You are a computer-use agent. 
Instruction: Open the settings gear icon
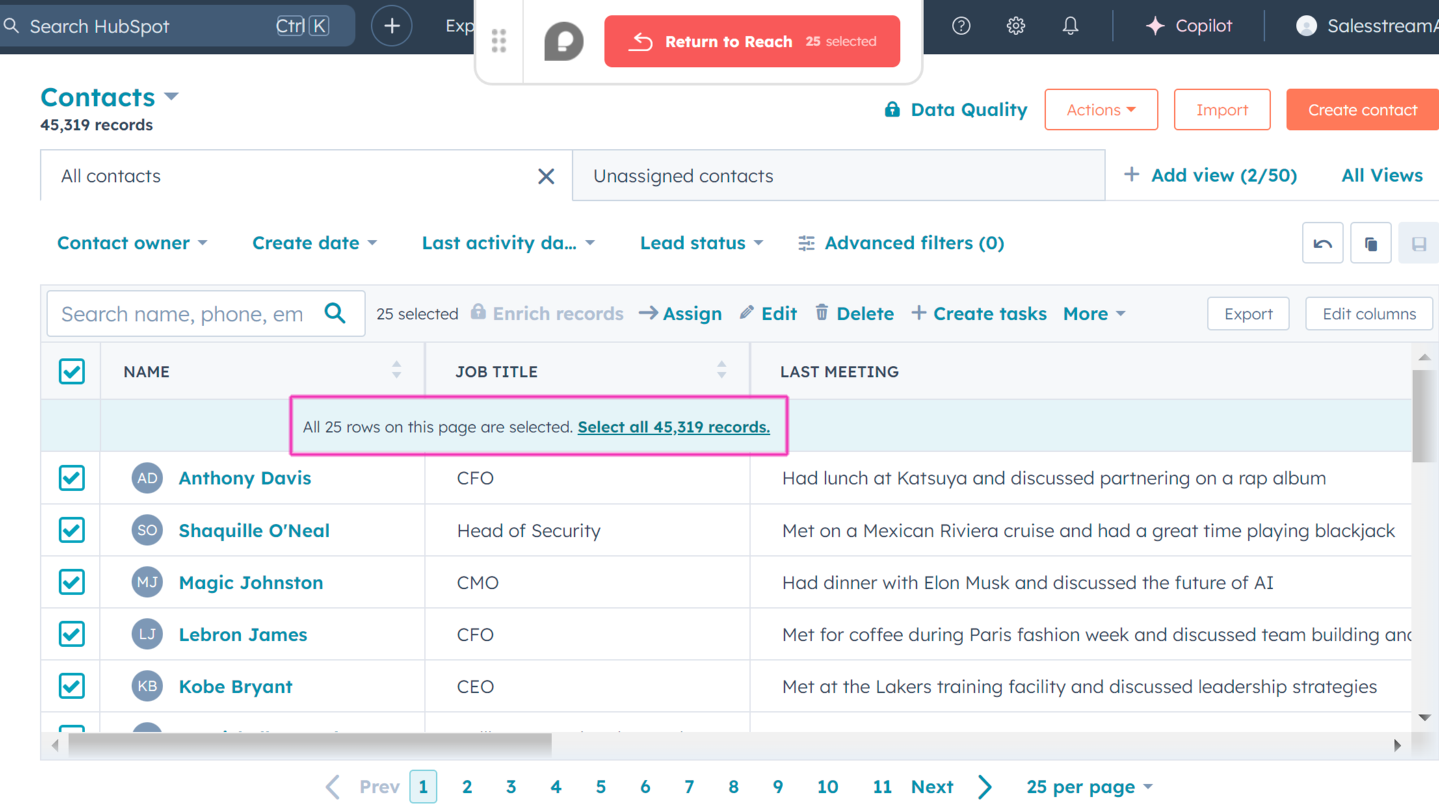1015,26
